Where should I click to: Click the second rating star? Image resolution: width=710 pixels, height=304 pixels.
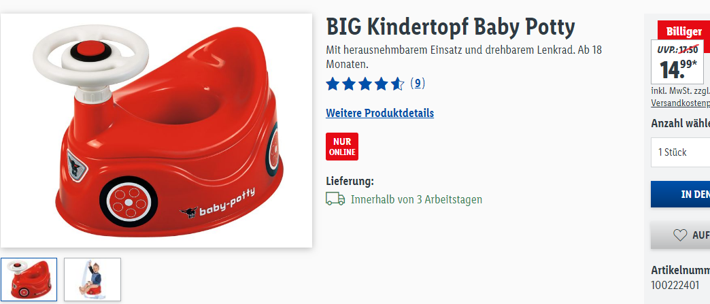pyautogui.click(x=349, y=84)
